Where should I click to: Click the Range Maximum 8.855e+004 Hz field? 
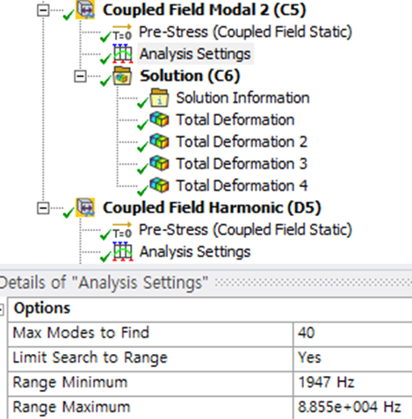click(x=352, y=408)
